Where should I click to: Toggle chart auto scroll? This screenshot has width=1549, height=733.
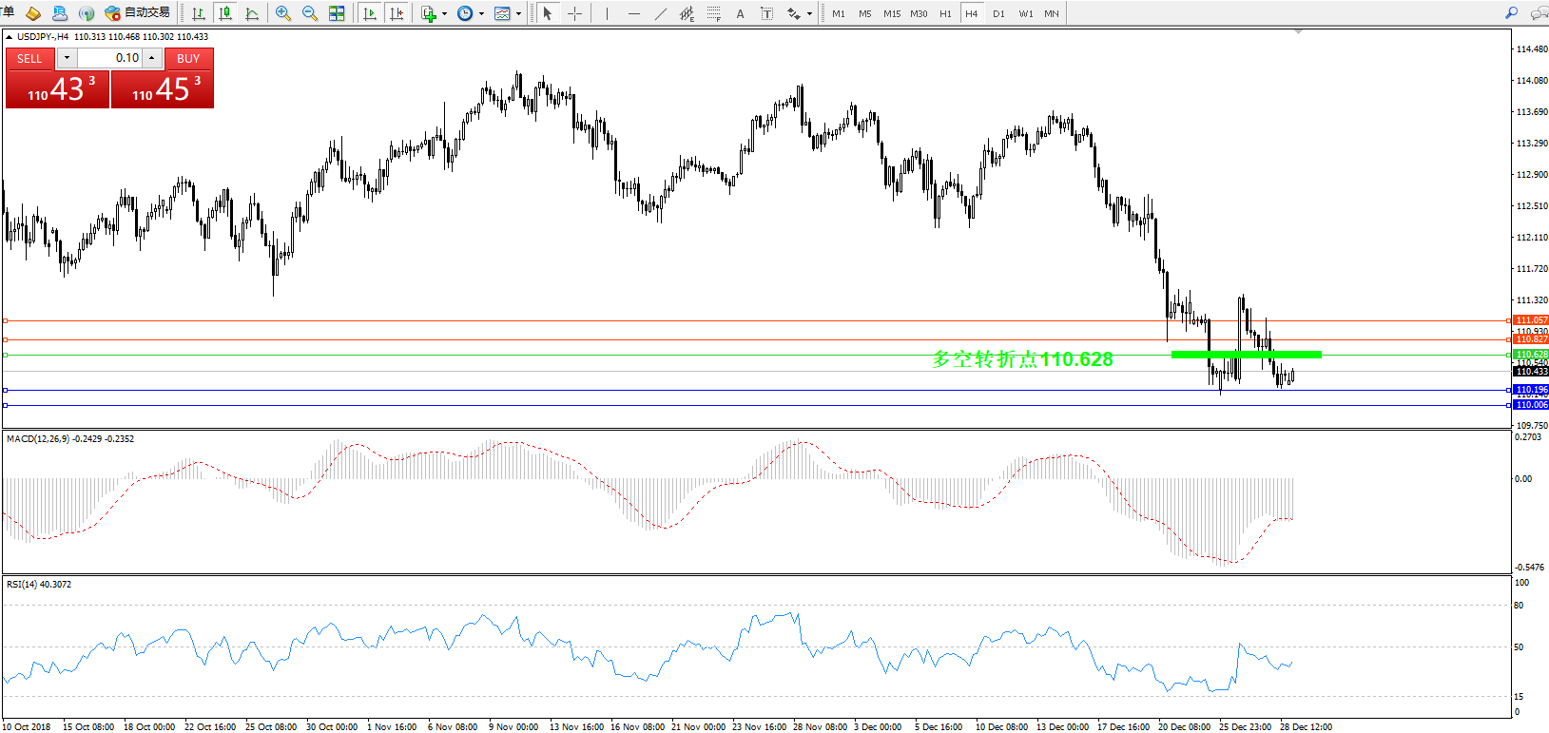point(370,13)
